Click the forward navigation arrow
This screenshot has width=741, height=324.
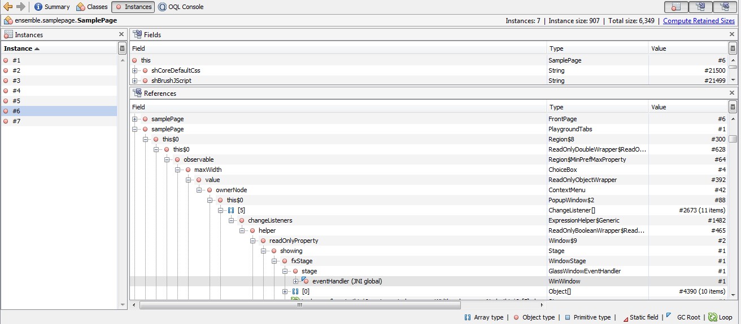point(20,7)
